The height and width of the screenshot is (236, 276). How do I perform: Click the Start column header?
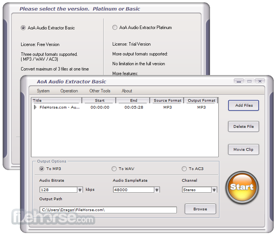point(99,101)
